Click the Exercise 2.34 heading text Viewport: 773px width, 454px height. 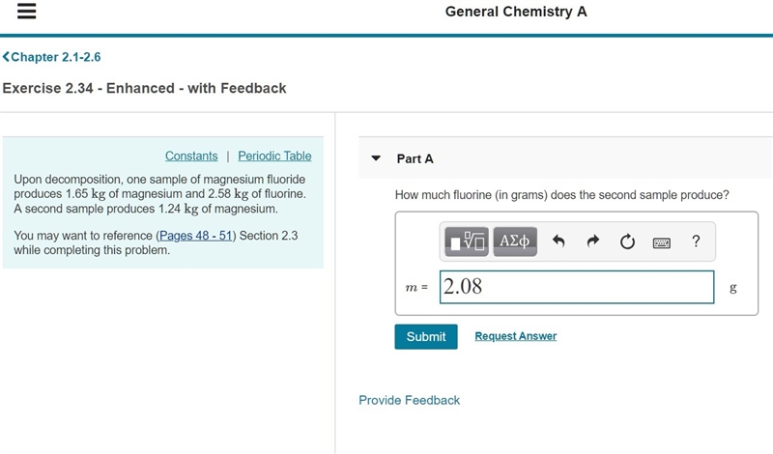144,88
